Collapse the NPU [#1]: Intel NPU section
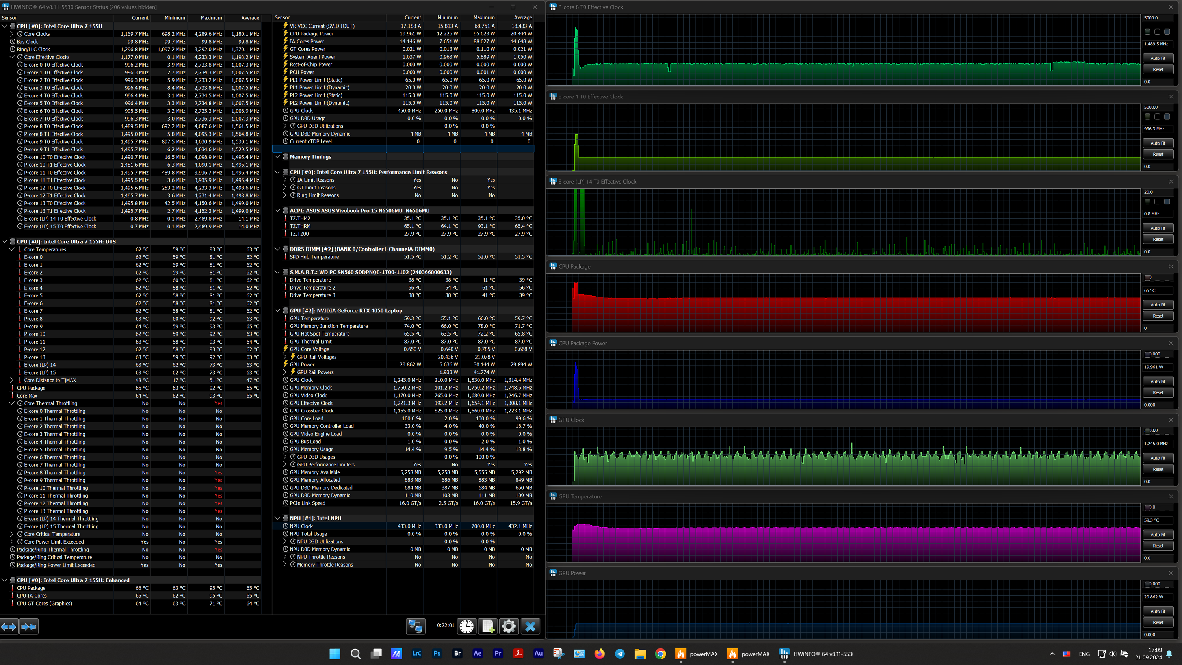Image resolution: width=1182 pixels, height=665 pixels. coord(278,518)
